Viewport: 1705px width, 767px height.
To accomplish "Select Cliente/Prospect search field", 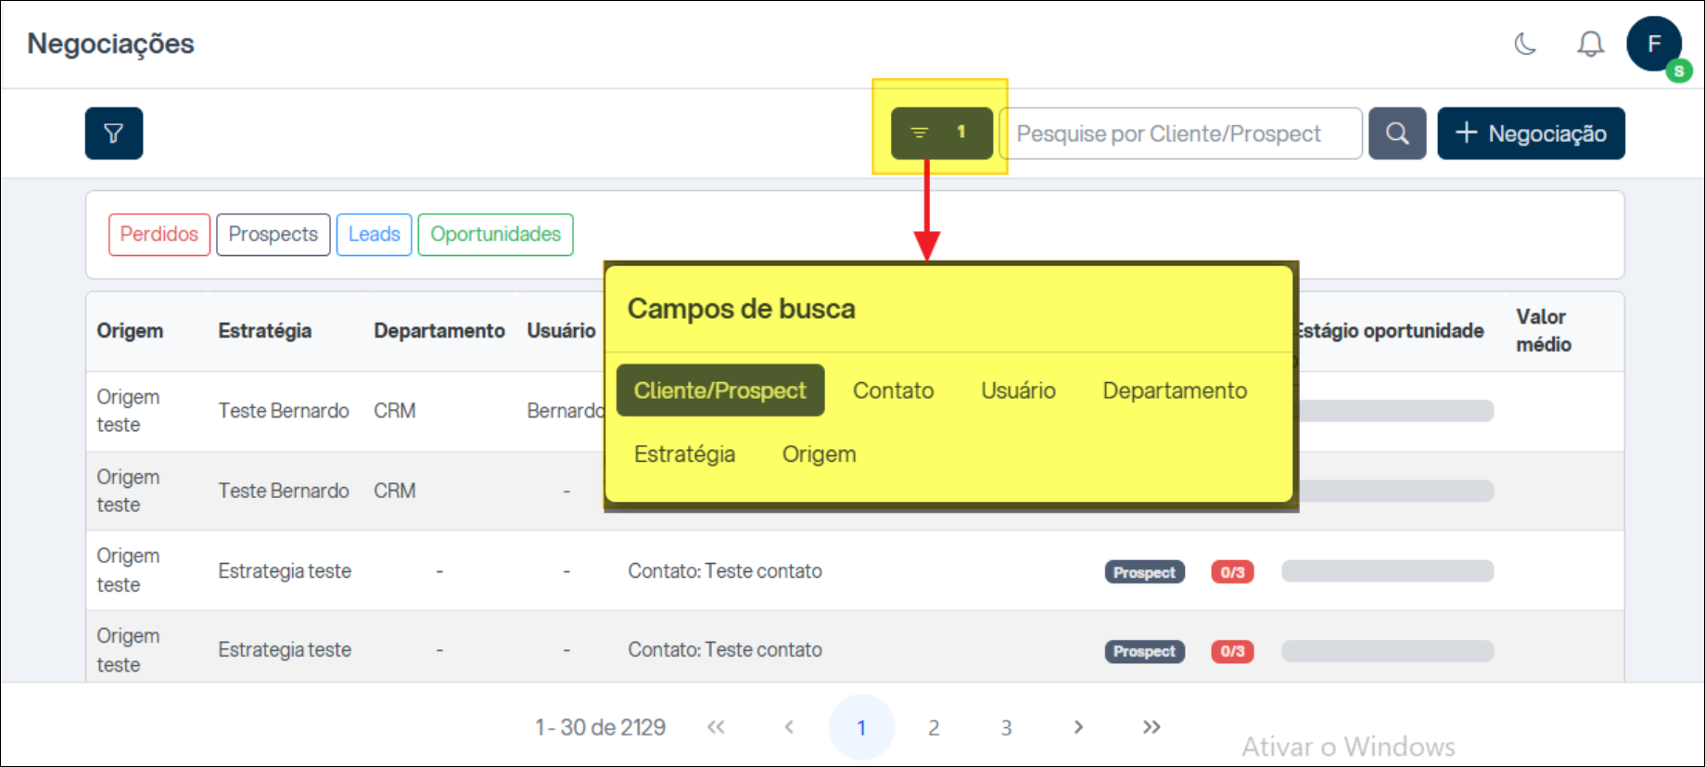I will pos(719,390).
